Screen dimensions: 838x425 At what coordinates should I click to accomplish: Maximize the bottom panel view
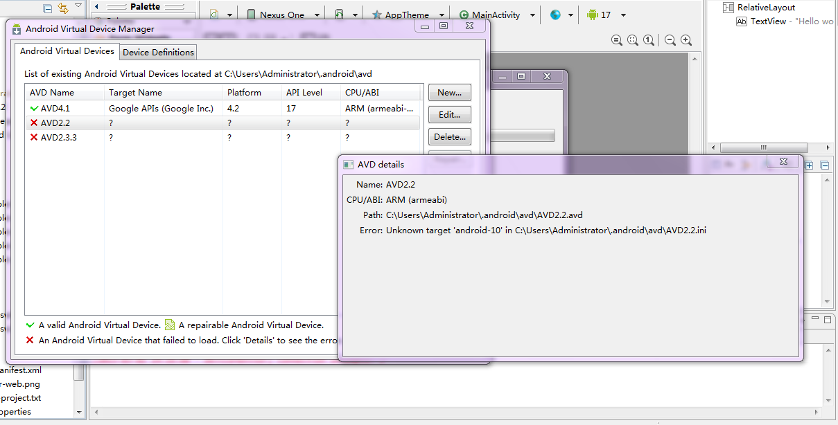pyautogui.click(x=827, y=319)
